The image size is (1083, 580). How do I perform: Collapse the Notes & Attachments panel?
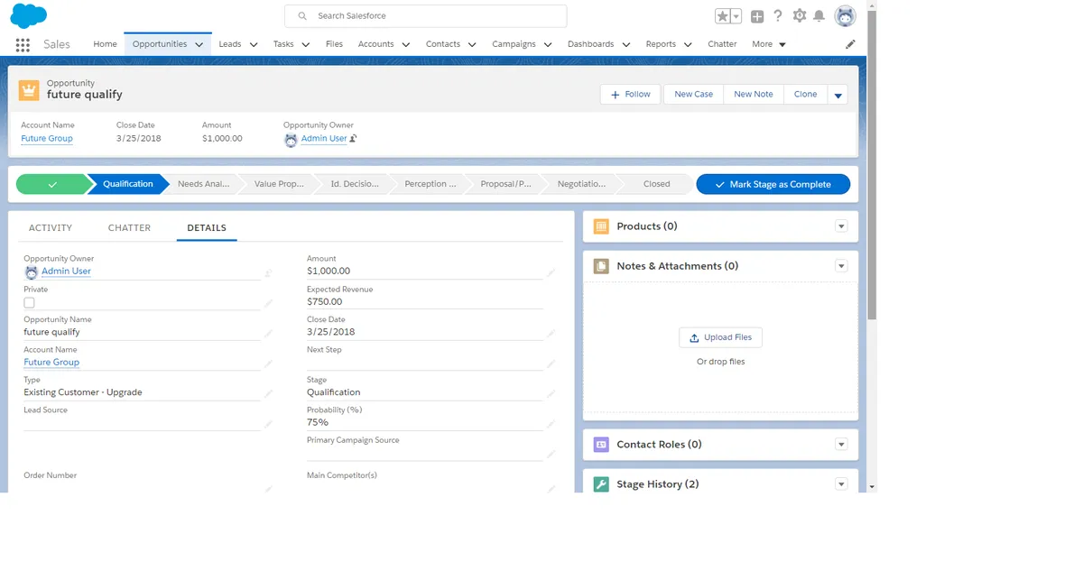tap(841, 265)
